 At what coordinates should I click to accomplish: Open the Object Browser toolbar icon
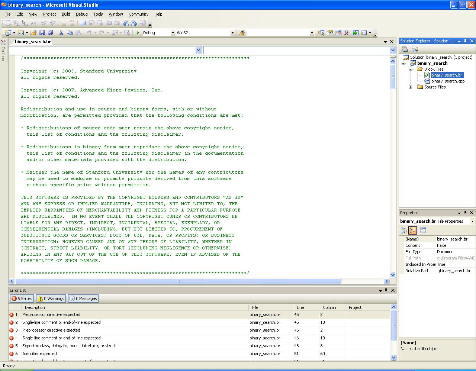338,33
